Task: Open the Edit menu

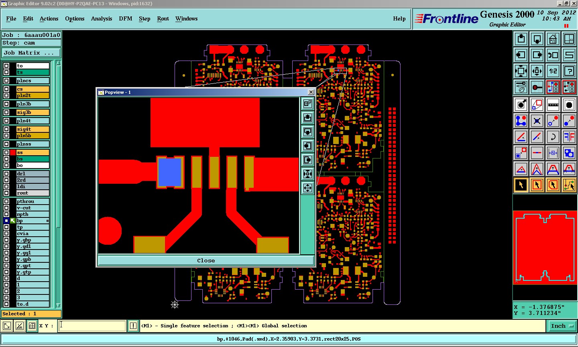Action: (x=28, y=18)
